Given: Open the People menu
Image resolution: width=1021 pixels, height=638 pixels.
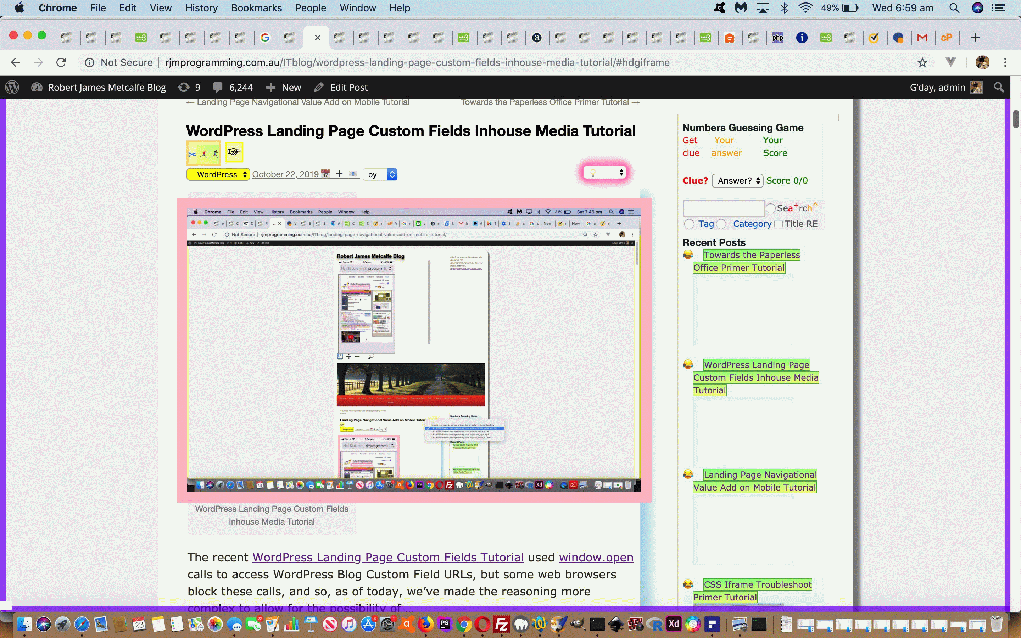Looking at the screenshot, I should click(311, 8).
